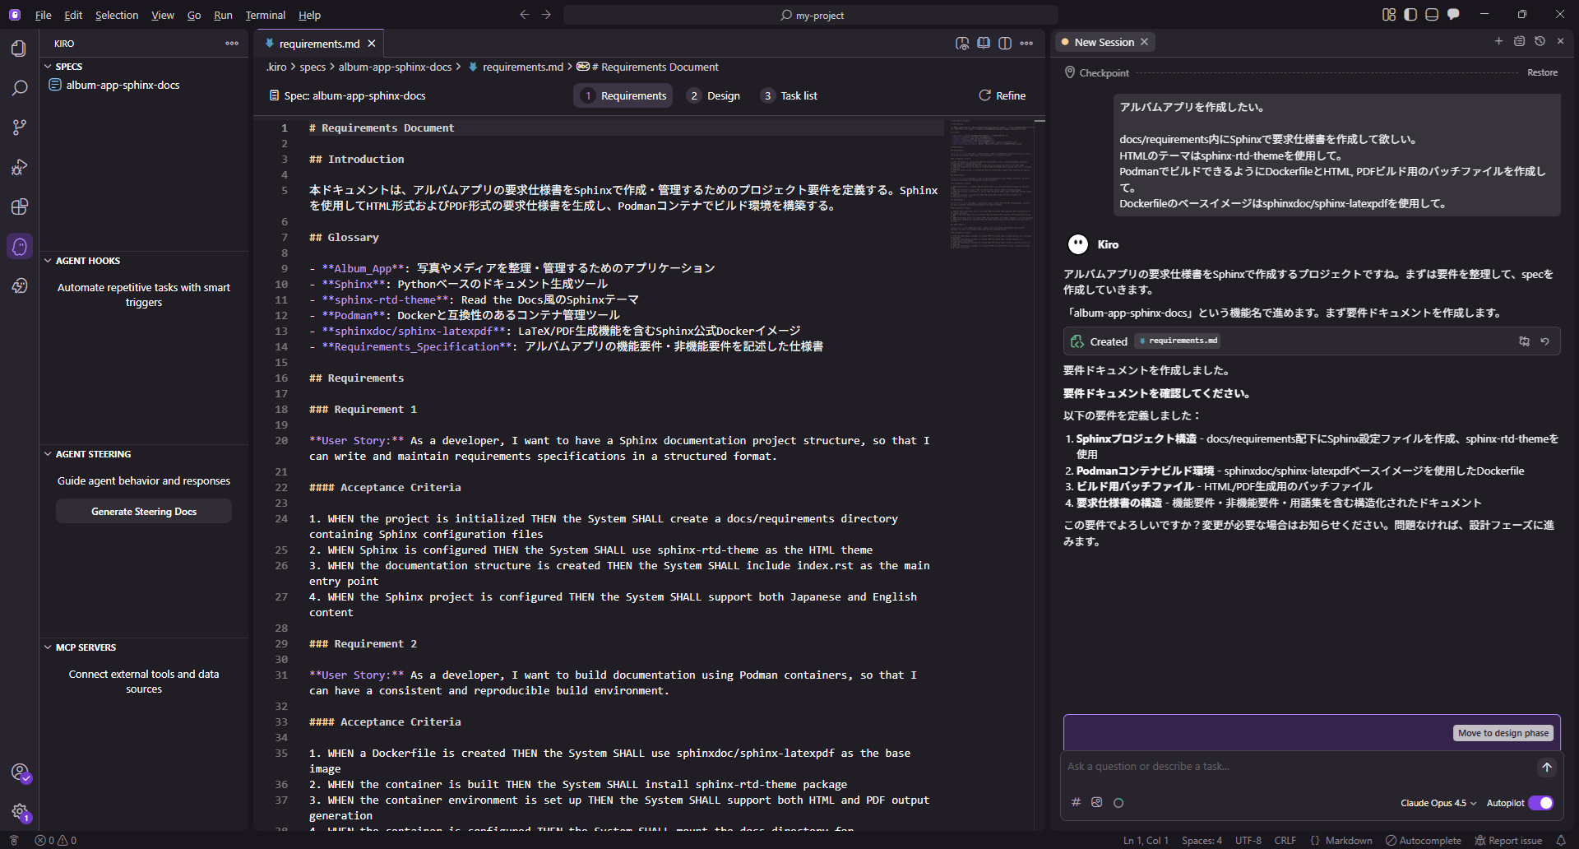Open the Extensions view
The height and width of the screenshot is (849, 1579).
19,206
